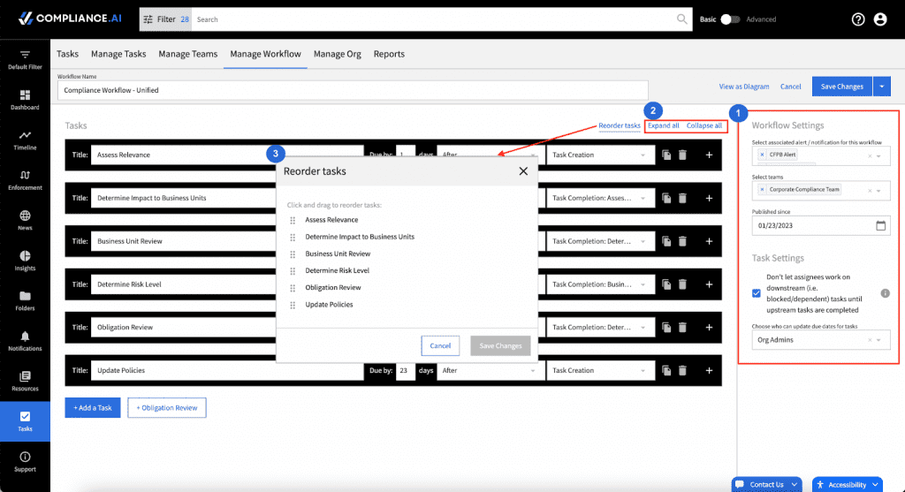Expand the Save Changes dropdown arrow
The height and width of the screenshot is (492, 905).
pos(881,87)
